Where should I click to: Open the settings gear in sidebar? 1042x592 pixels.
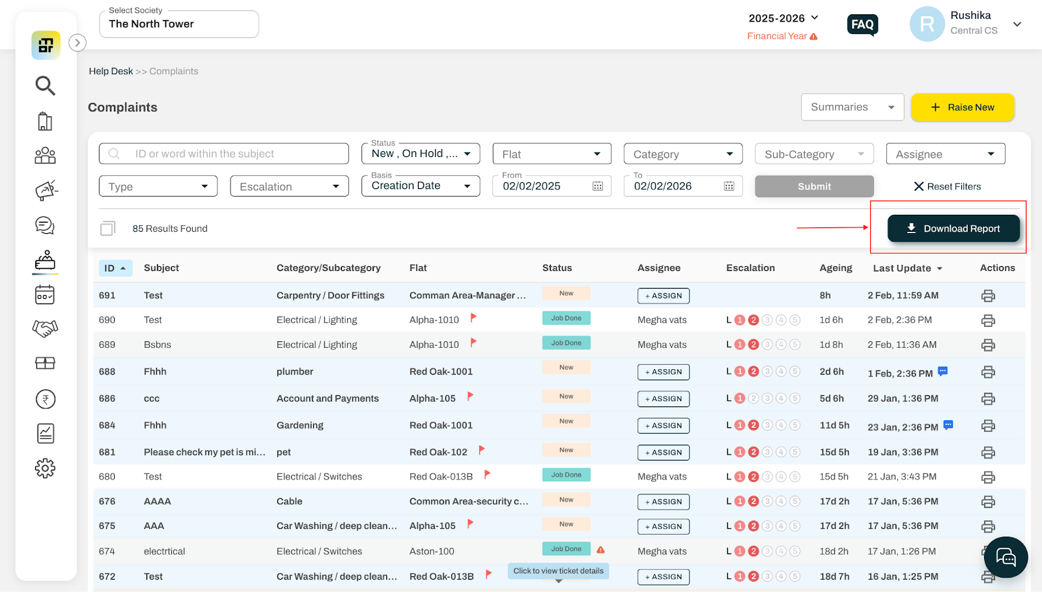click(x=45, y=468)
